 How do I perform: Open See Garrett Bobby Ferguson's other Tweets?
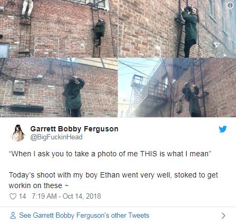click(84, 216)
